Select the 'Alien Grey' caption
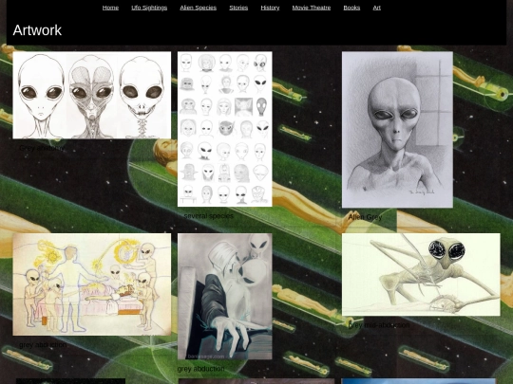513x384 pixels. point(365,217)
